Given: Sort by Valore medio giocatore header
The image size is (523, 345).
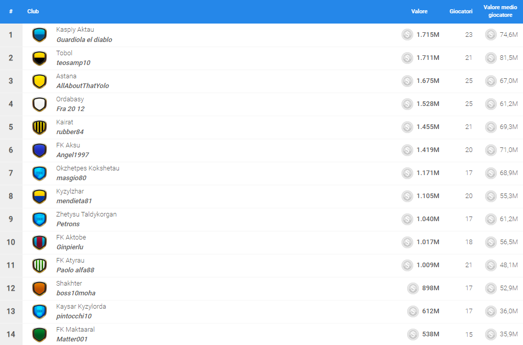Looking at the screenshot, I should click(x=500, y=11).
